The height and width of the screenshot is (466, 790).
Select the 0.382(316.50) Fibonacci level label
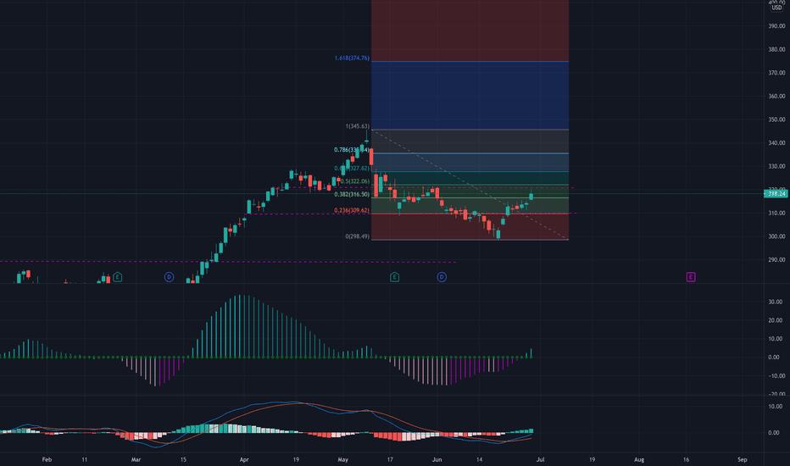click(352, 195)
